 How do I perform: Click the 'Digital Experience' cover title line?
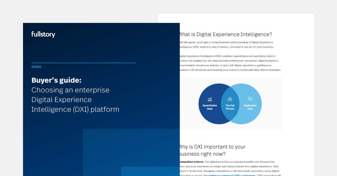click(61, 100)
